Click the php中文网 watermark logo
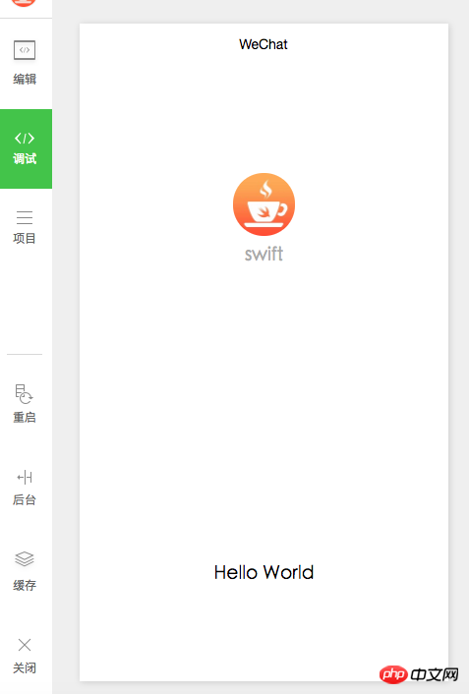 pos(419,674)
